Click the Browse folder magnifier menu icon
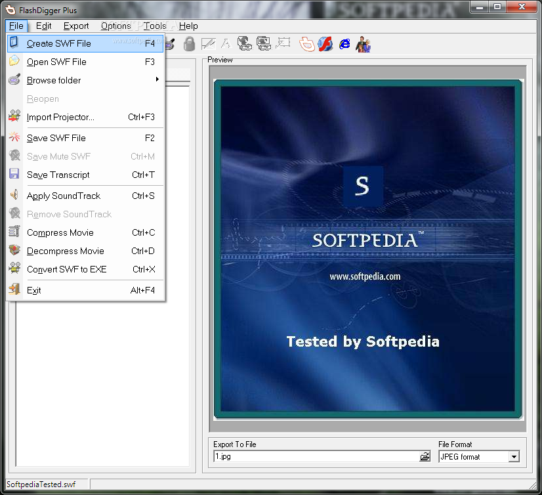Image resolution: width=542 pixels, height=495 pixels. (14, 79)
